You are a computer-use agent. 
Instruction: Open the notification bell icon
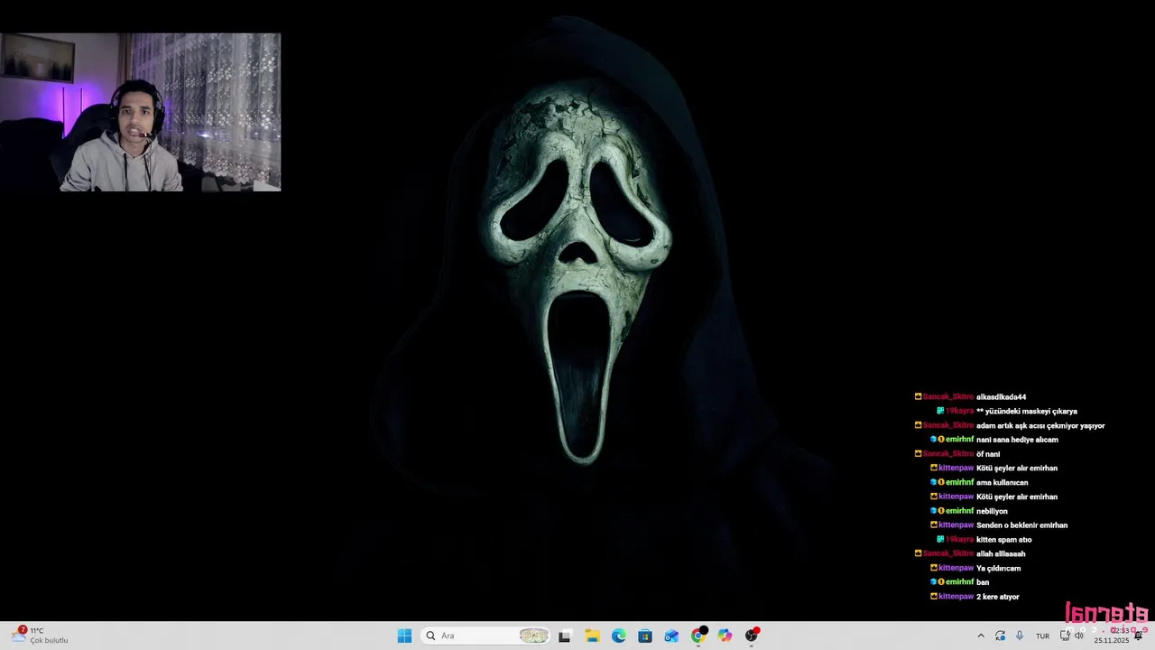pyautogui.click(x=1139, y=636)
